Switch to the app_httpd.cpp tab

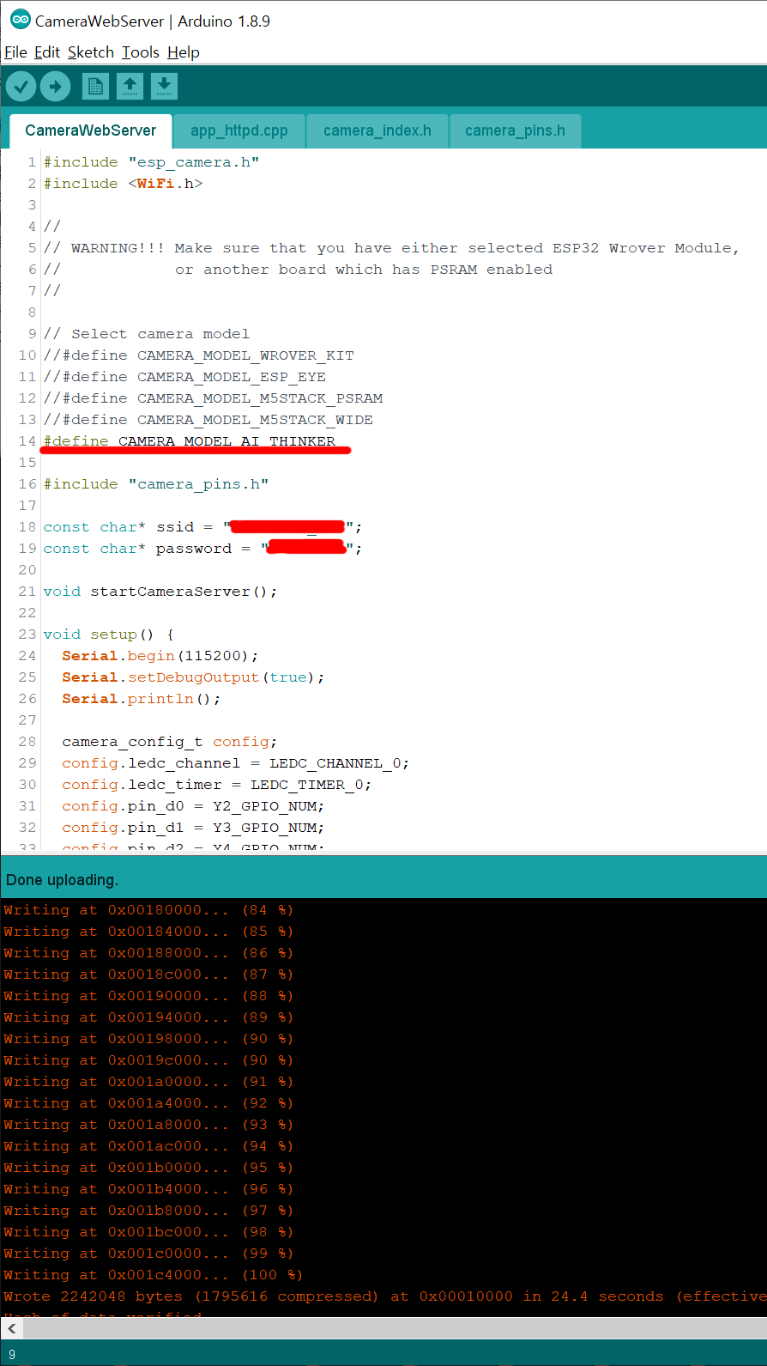(239, 131)
